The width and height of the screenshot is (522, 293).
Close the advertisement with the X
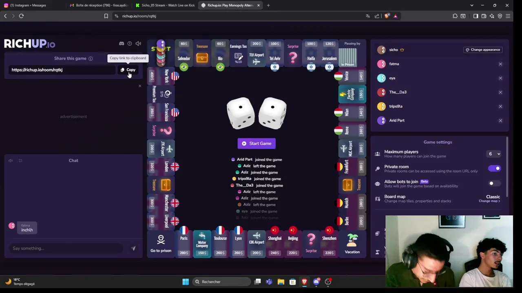tap(140, 86)
